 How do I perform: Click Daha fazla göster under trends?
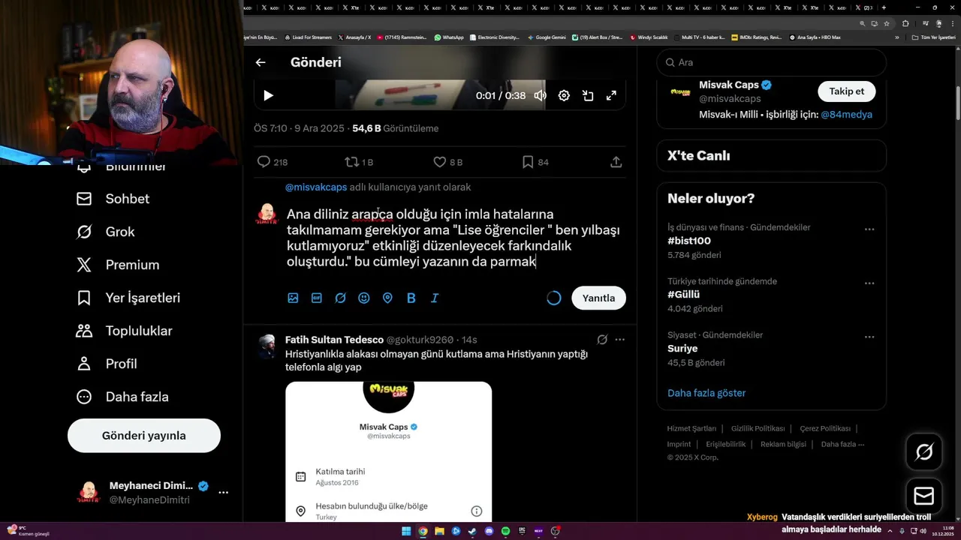[706, 393]
